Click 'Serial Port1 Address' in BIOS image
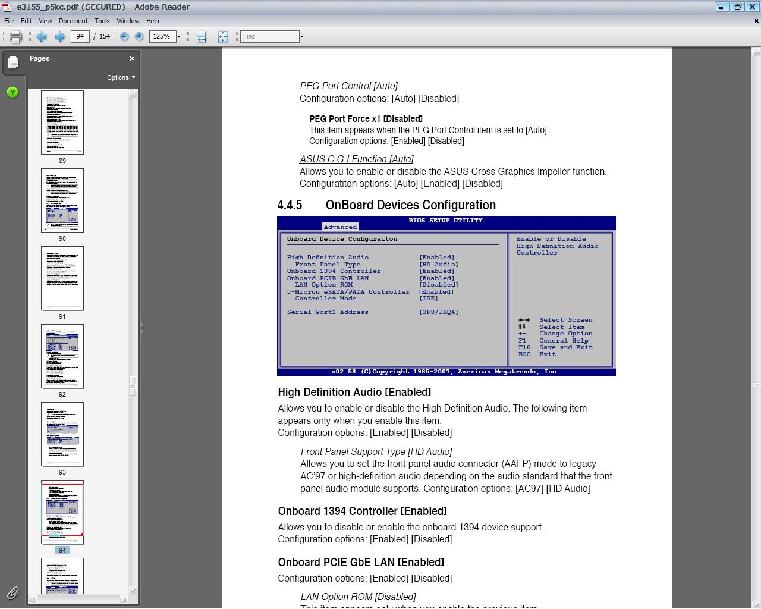 328,312
